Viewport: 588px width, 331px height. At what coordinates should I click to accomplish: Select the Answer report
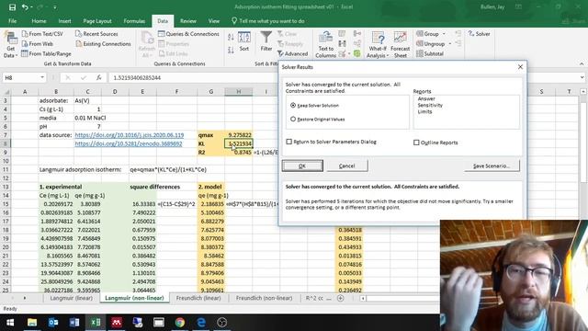426,98
